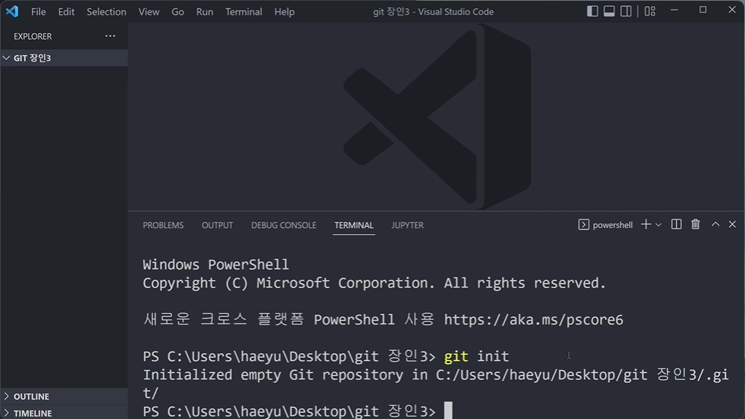The width and height of the screenshot is (745, 419).
Task: Minimize the VS Code window
Action: coord(674,10)
